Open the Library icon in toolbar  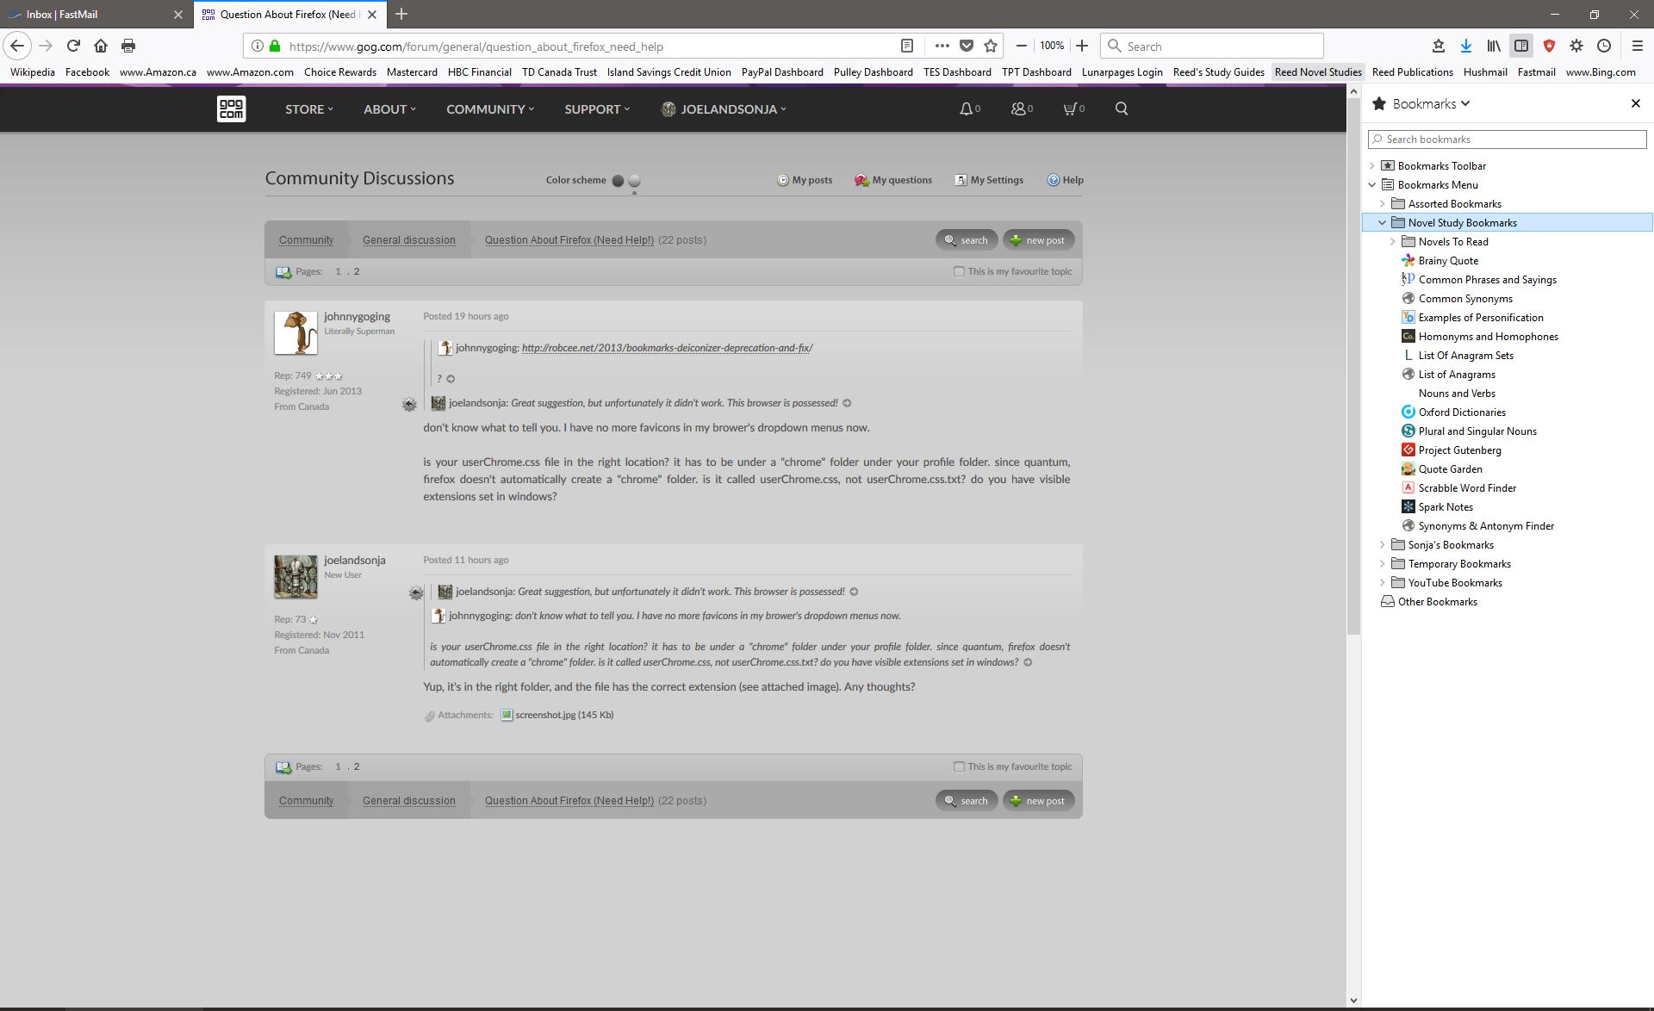(1493, 46)
